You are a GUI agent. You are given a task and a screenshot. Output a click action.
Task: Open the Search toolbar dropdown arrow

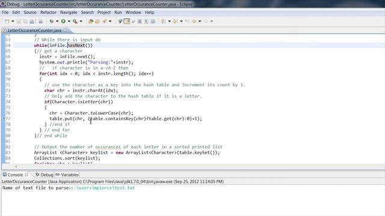coord(110,22)
